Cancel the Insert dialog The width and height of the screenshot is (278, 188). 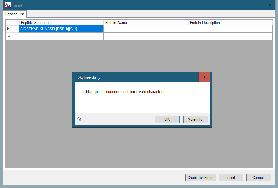258,178
